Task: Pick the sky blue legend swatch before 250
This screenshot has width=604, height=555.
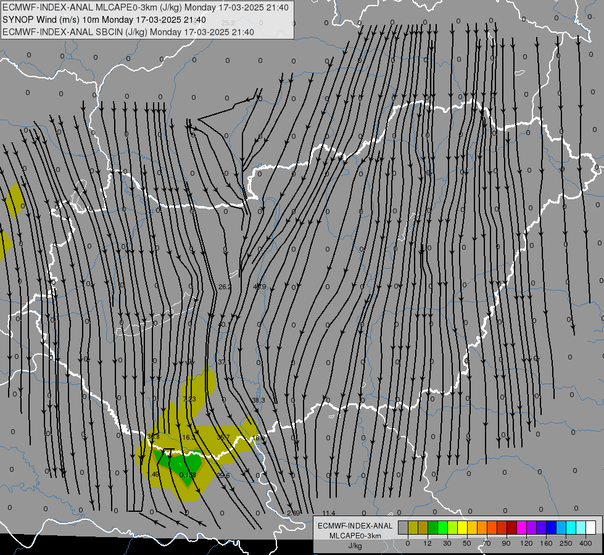Action: [x=561, y=527]
